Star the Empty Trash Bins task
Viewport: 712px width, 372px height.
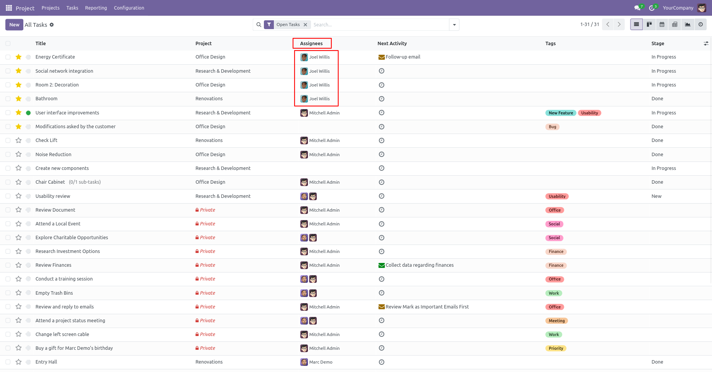(18, 293)
